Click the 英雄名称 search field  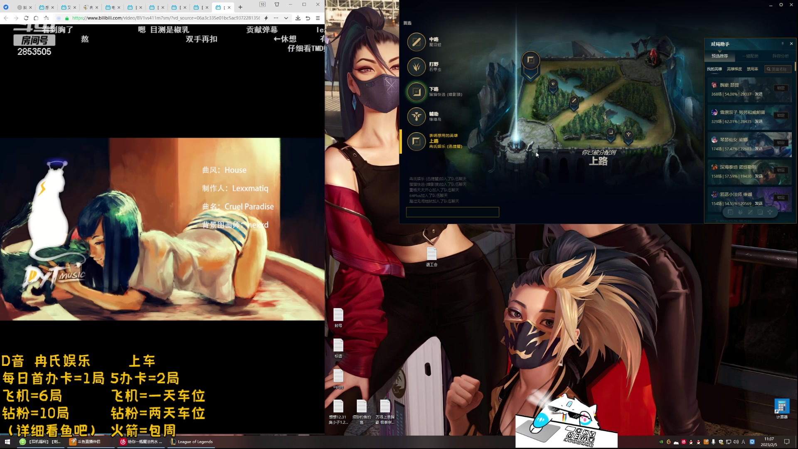point(778,69)
